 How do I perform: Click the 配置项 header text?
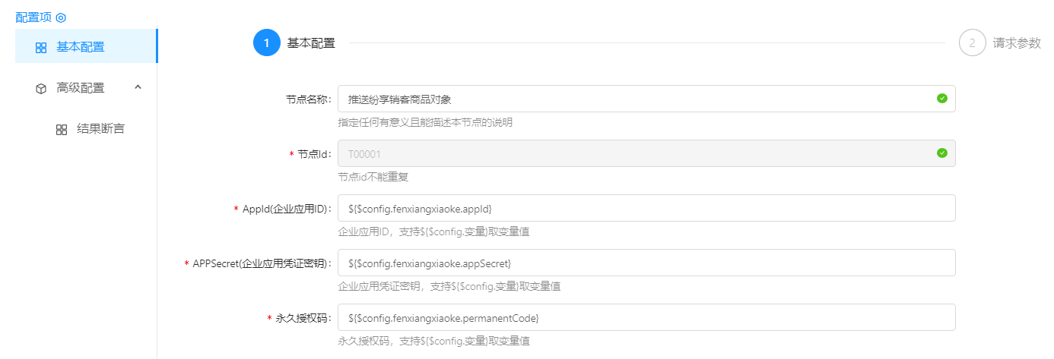point(33,17)
